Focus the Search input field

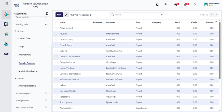tap(137, 15)
